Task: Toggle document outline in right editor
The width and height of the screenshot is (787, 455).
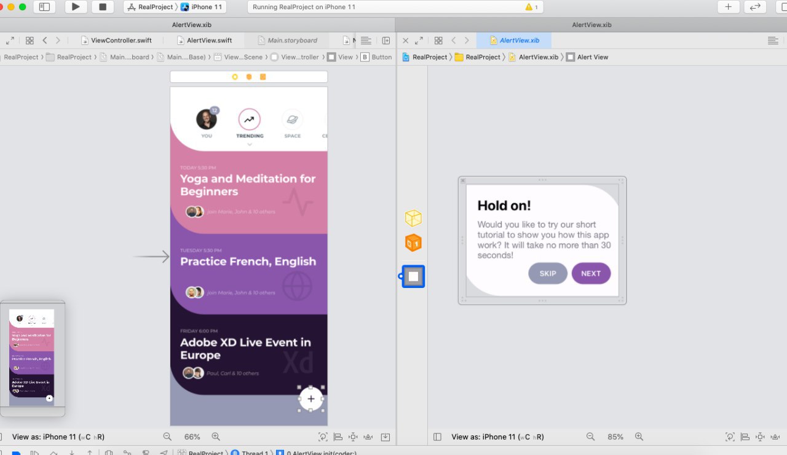Action: click(x=437, y=437)
